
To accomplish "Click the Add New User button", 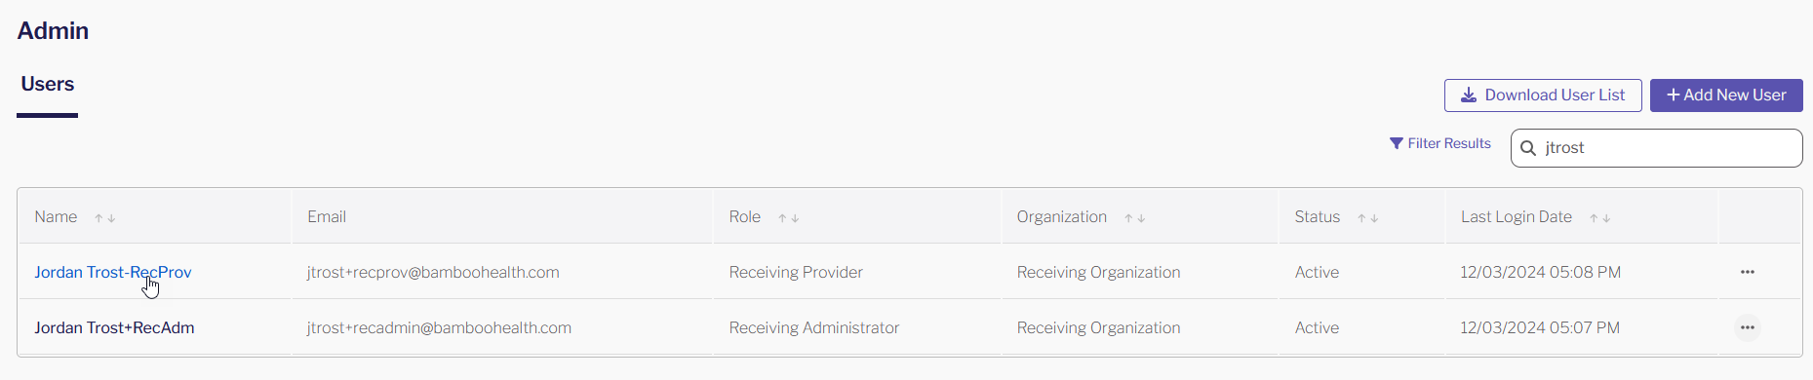I will pos(1726,95).
